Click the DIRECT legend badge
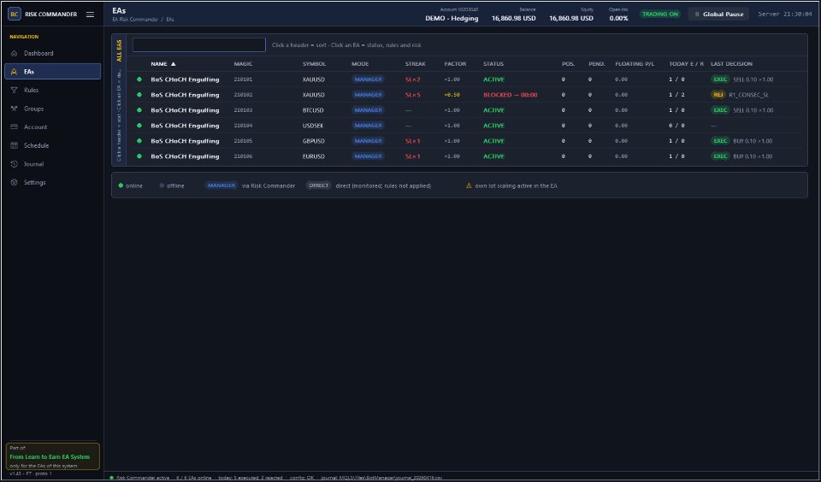The height and width of the screenshot is (482, 821). [x=319, y=185]
